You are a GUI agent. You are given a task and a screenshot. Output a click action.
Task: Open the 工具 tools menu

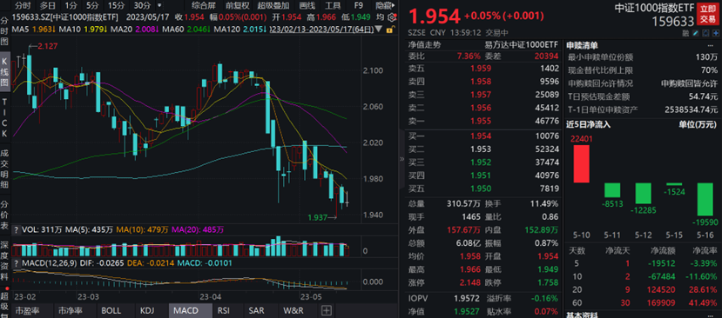tap(333, 5)
